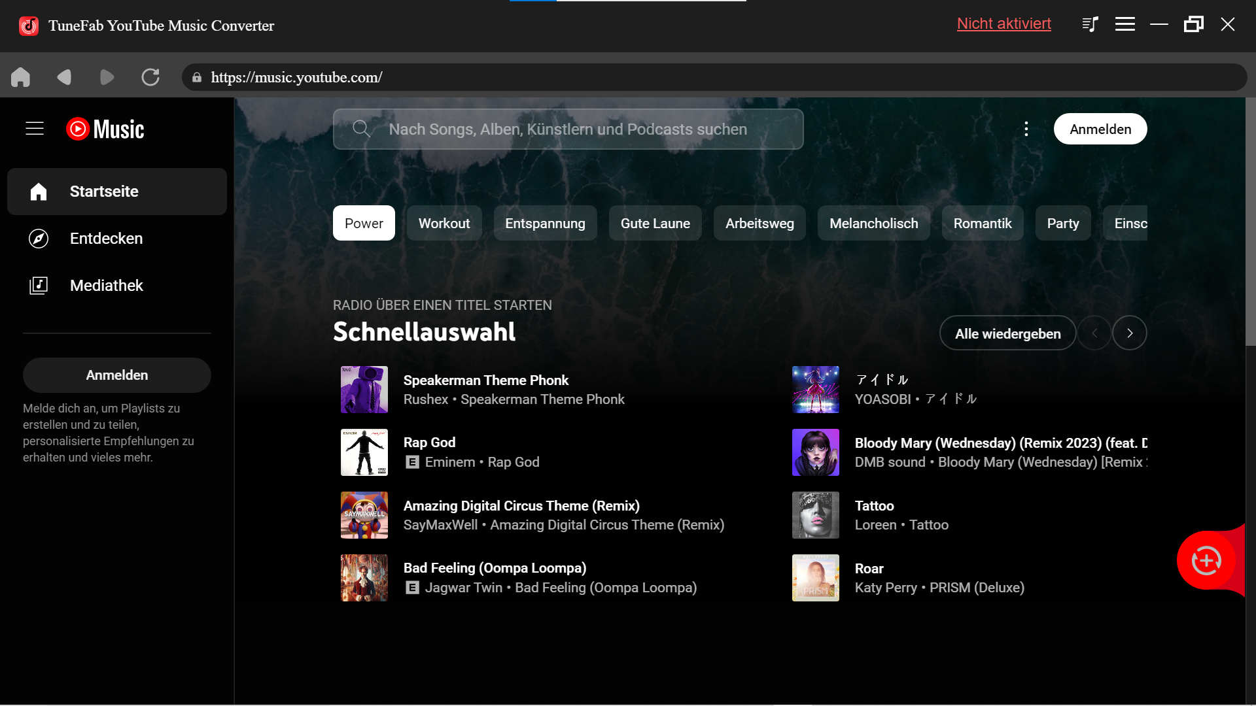Navigate back with the left arrow
Image resolution: width=1256 pixels, height=706 pixels.
[63, 77]
